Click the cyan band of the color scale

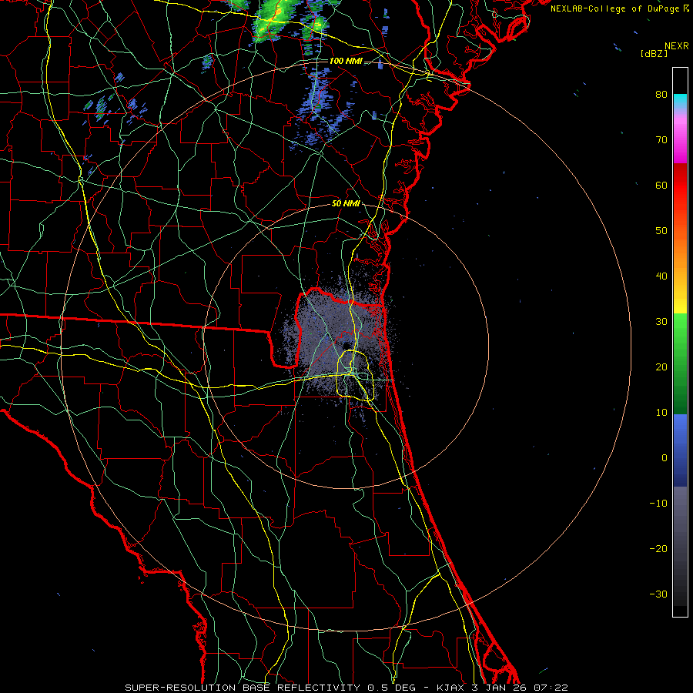(x=680, y=102)
